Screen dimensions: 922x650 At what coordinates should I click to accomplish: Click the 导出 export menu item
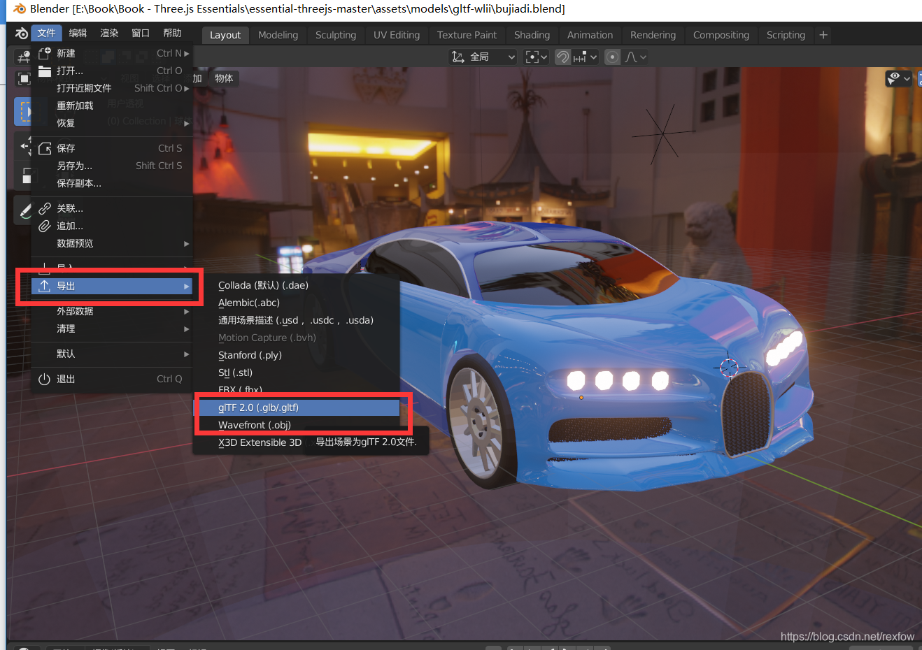tap(112, 286)
